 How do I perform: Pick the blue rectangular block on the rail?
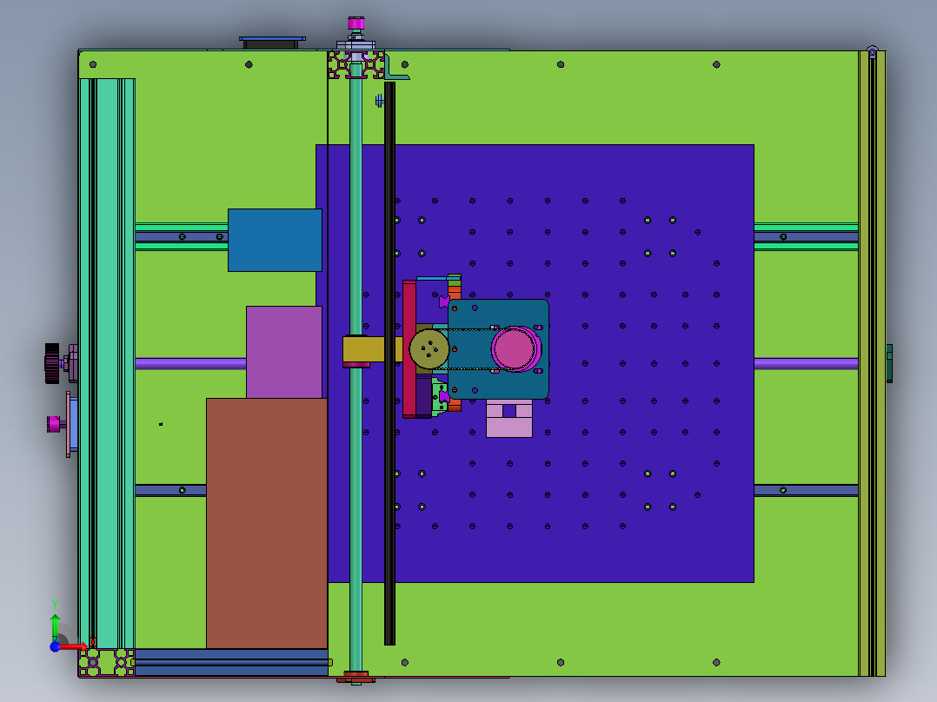pyautogui.click(x=275, y=240)
